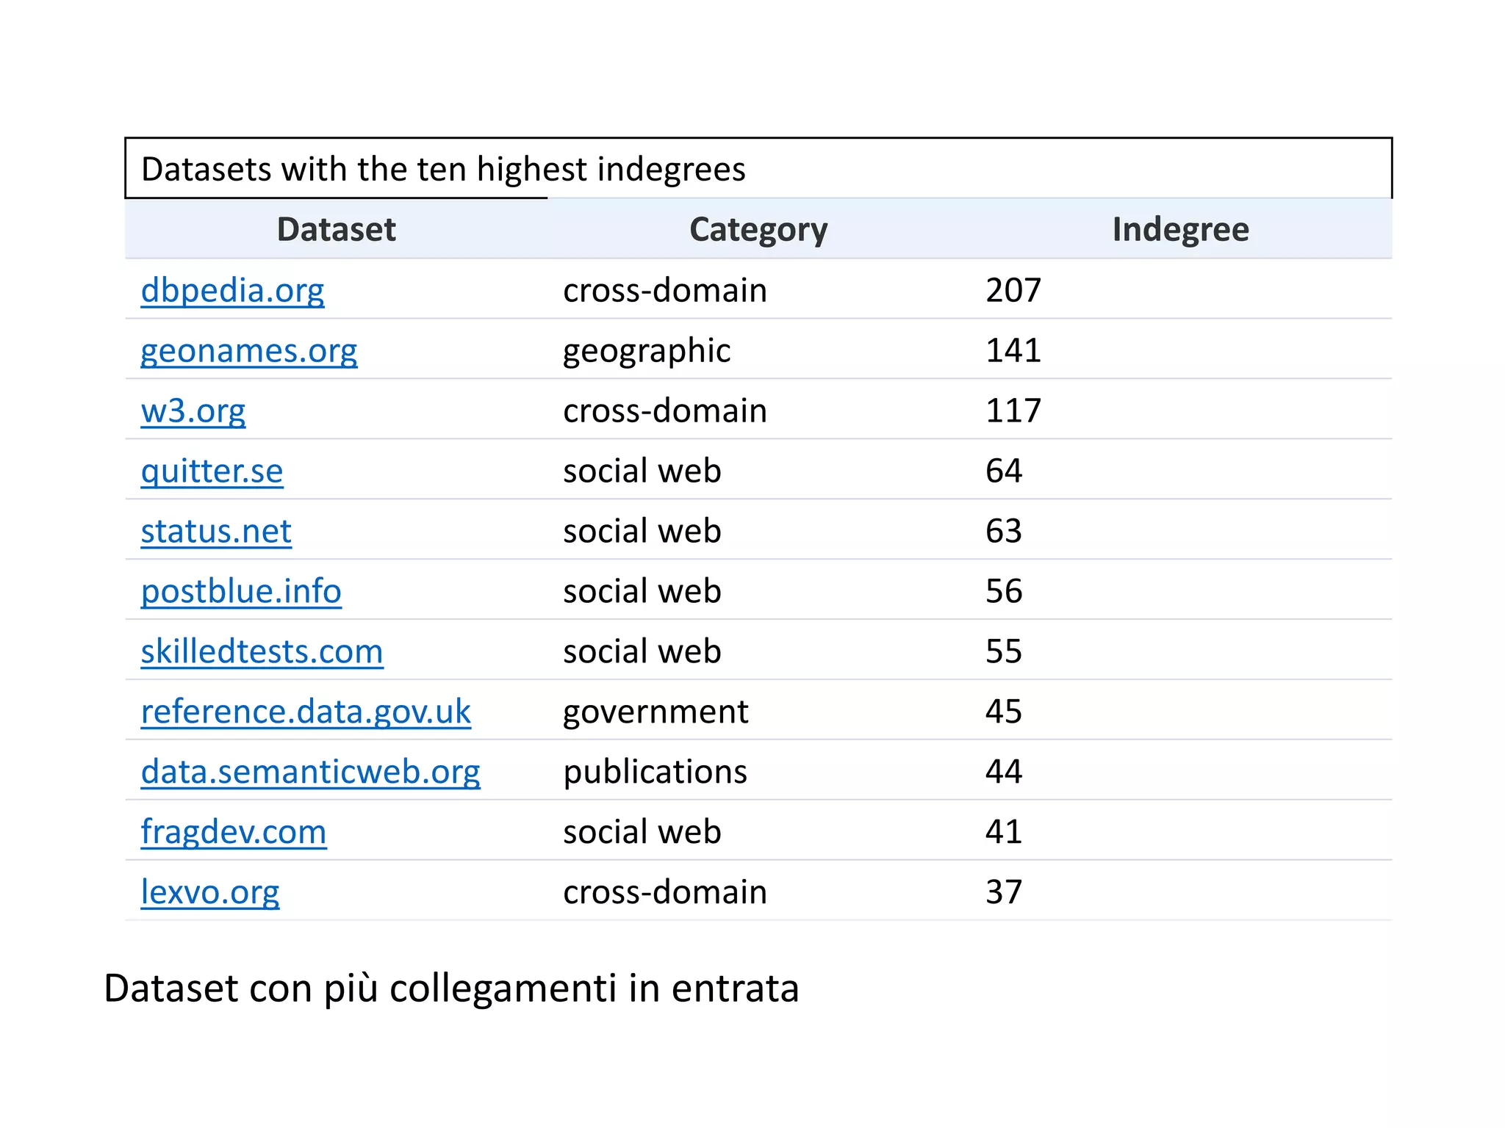Click social web cell in status.net row
This screenshot has height=1128, width=1505.
coord(642,532)
